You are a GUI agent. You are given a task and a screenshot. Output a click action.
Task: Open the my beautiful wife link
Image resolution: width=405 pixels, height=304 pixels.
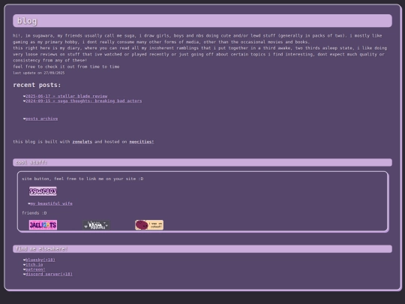tap(52, 203)
